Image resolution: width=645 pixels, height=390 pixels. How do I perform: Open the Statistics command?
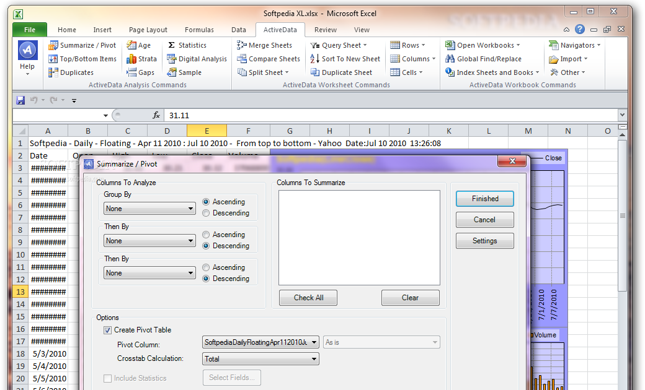pyautogui.click(x=187, y=45)
